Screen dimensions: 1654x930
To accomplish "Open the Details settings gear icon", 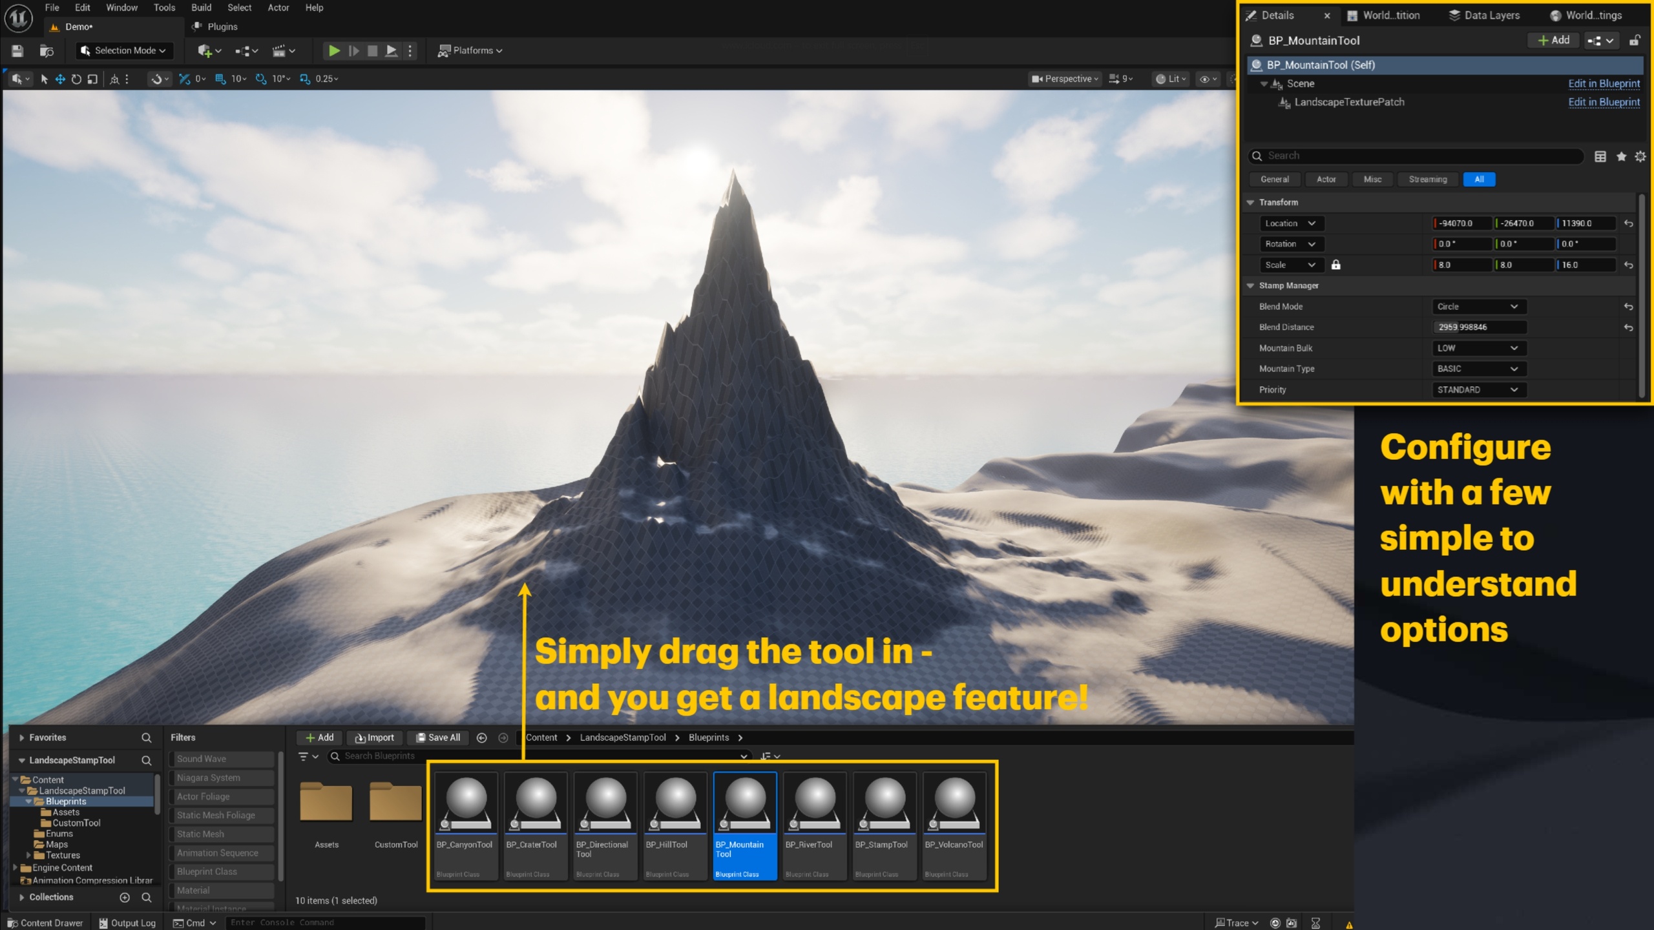I will tap(1640, 156).
